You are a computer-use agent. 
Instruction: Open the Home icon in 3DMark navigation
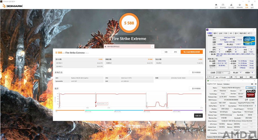[x=216, y=5]
